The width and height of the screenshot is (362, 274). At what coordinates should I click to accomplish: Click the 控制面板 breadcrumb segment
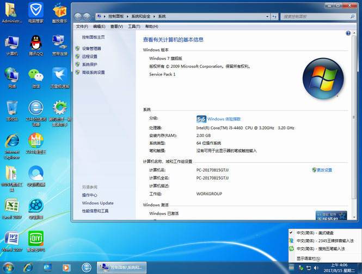(x=116, y=17)
